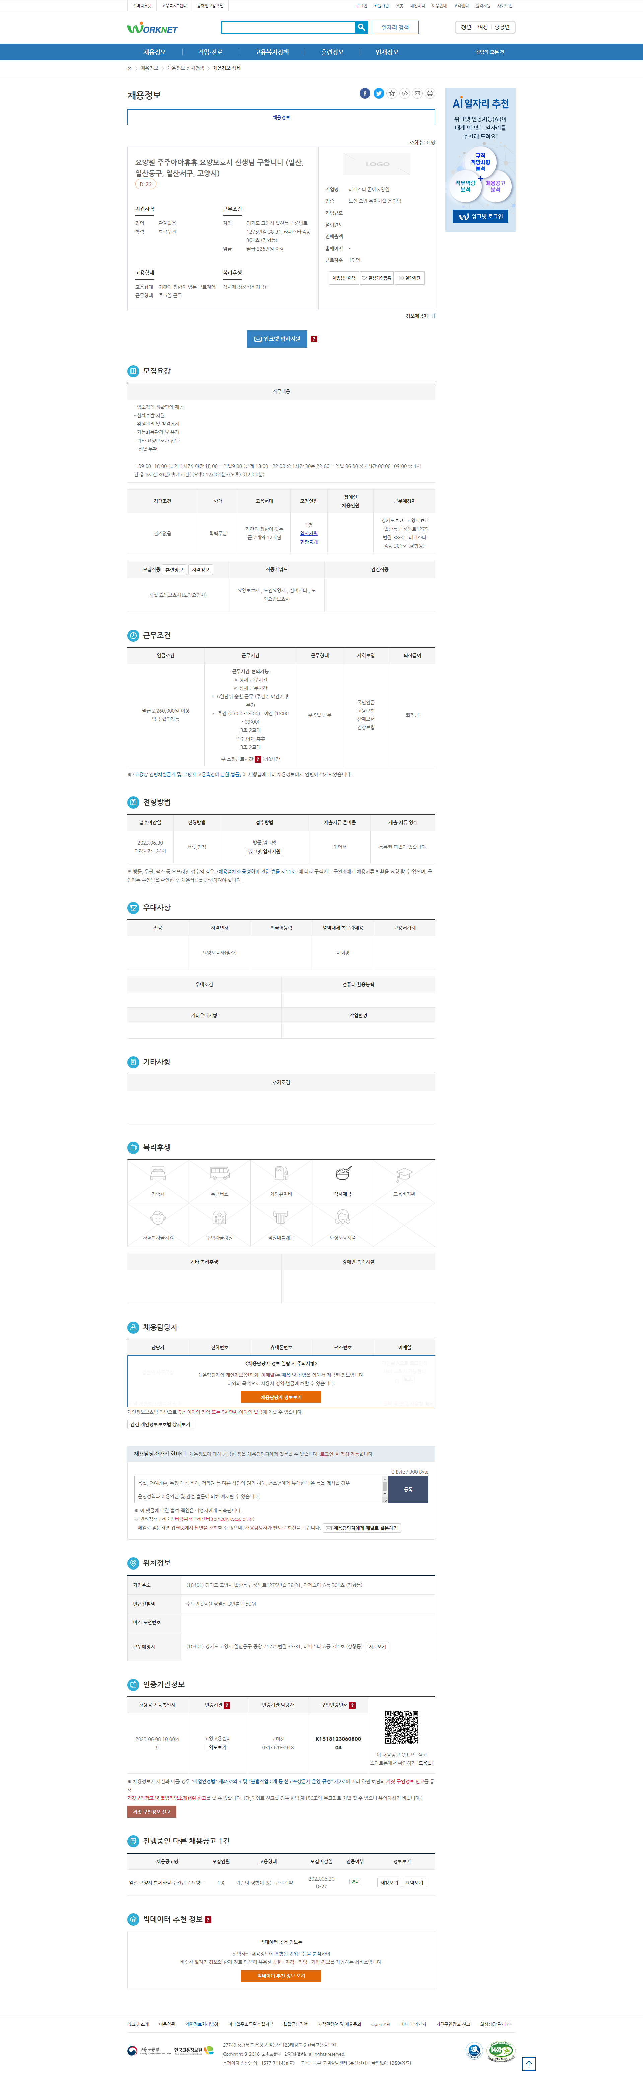Click 워크넷 로그인 in AI banner

point(481,216)
